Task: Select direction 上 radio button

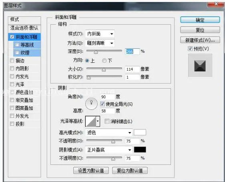Action: coord(87,61)
